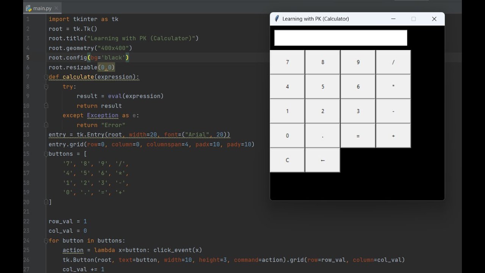The width and height of the screenshot is (485, 273).
Task: Click 'row_val = 1' line
Action: [x=67, y=221]
